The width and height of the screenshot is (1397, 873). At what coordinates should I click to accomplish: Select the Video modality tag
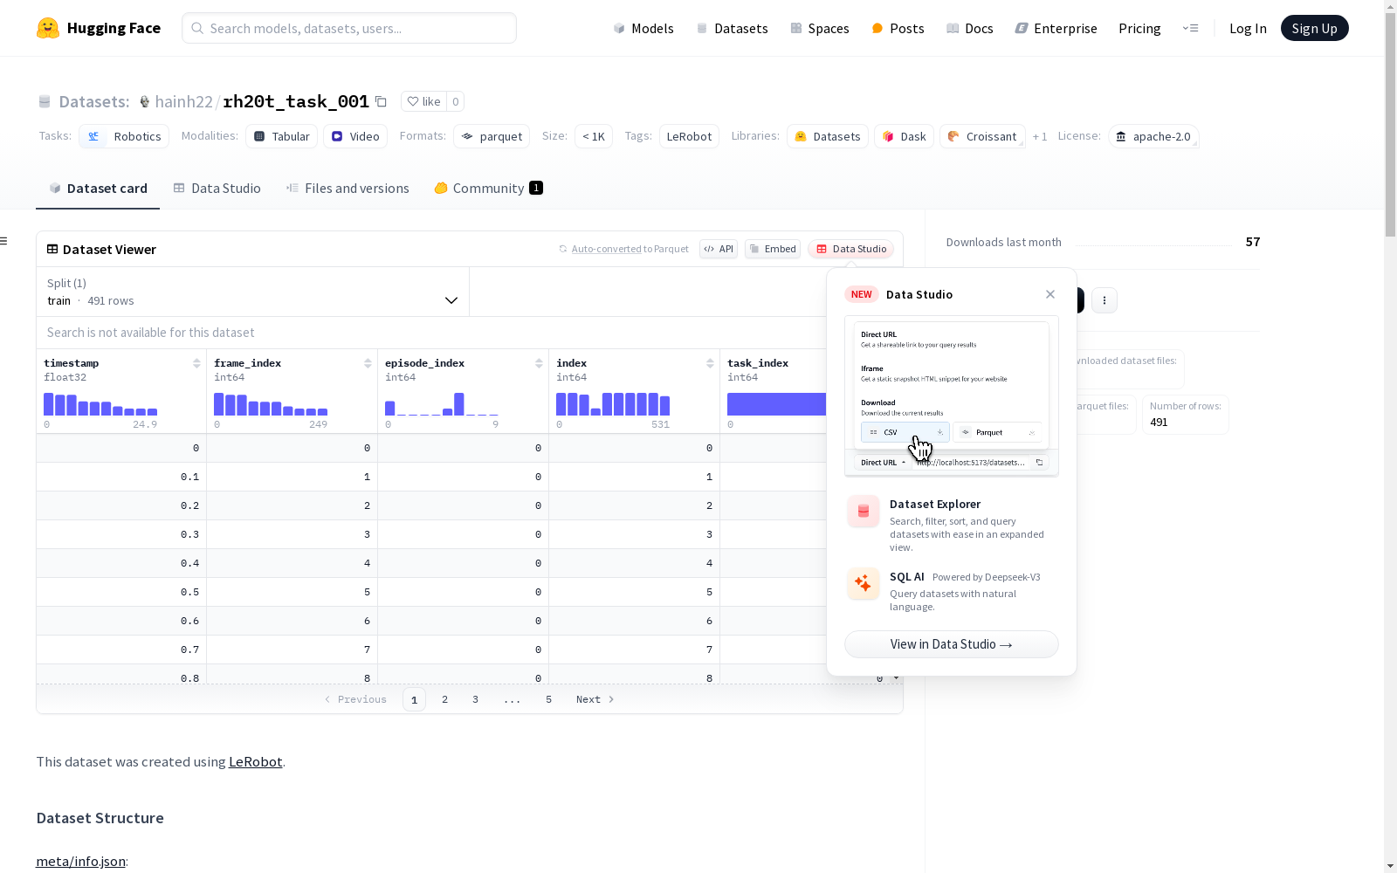pyautogui.click(x=355, y=136)
